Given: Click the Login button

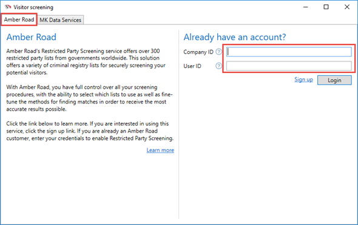Looking at the screenshot, I should (x=334, y=80).
